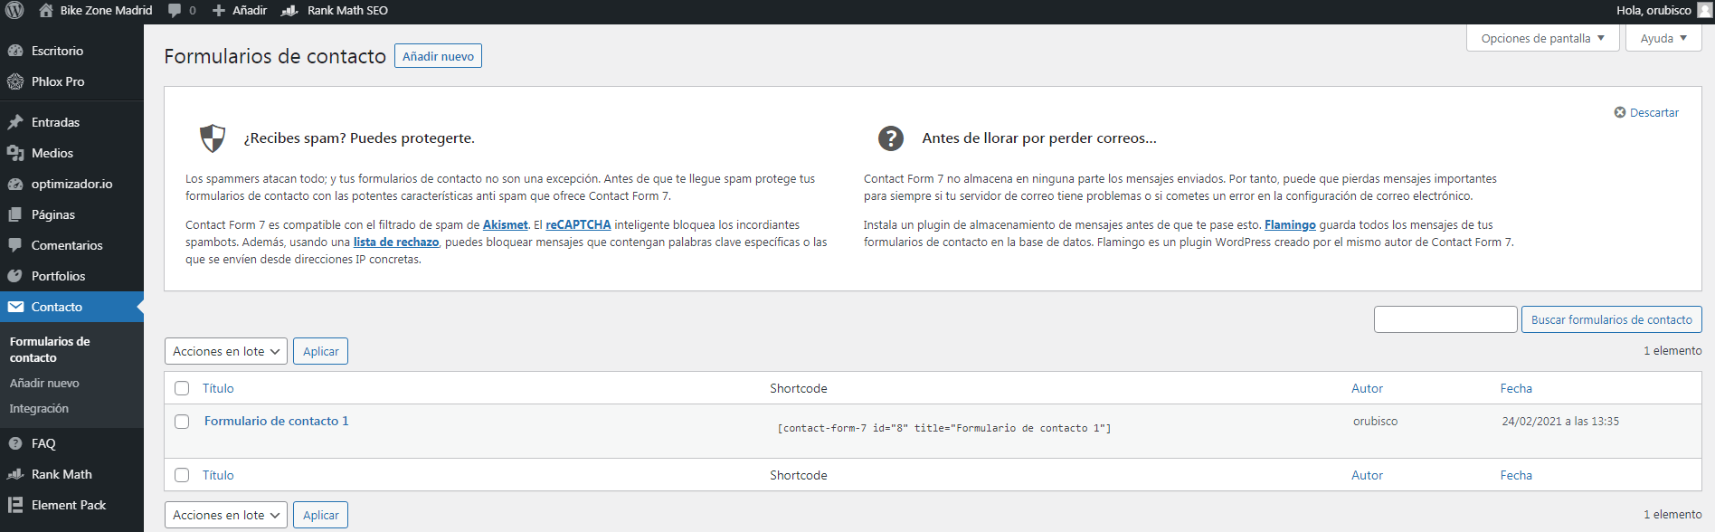The image size is (1715, 532).
Task: Sort by Título column header
Action: click(x=218, y=388)
